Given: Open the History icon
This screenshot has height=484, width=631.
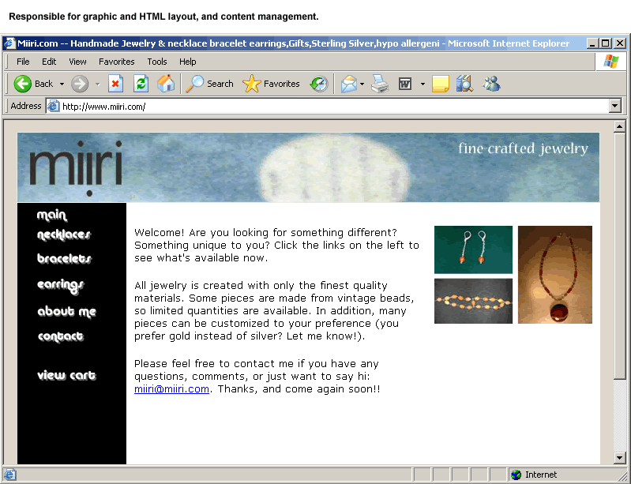Looking at the screenshot, I should point(319,84).
